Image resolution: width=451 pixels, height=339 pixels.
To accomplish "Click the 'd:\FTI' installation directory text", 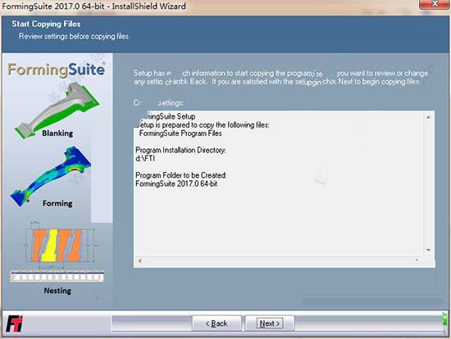I will 145,159.
